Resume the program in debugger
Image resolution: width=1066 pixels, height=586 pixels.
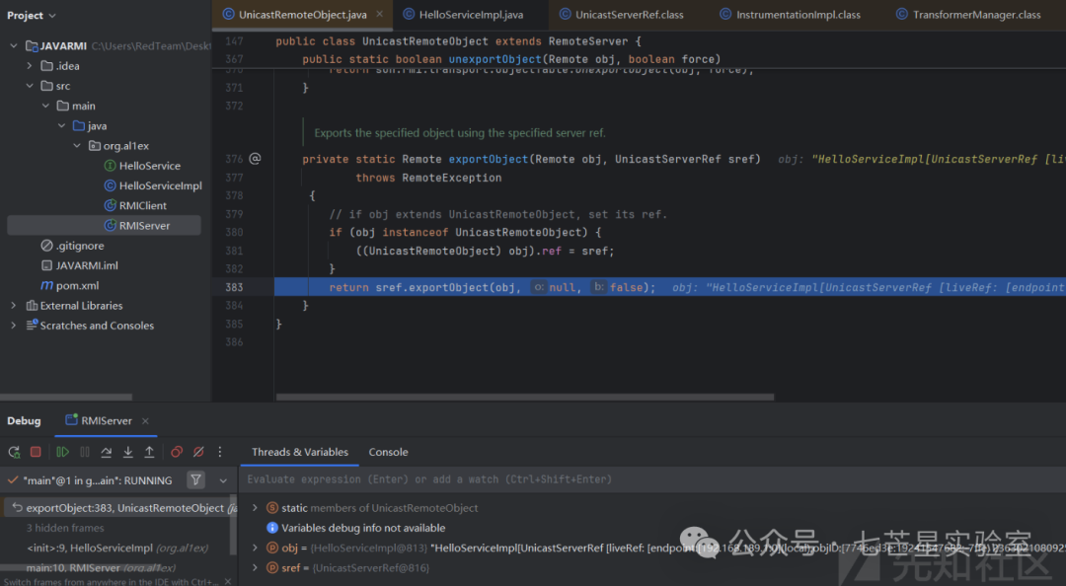click(62, 452)
